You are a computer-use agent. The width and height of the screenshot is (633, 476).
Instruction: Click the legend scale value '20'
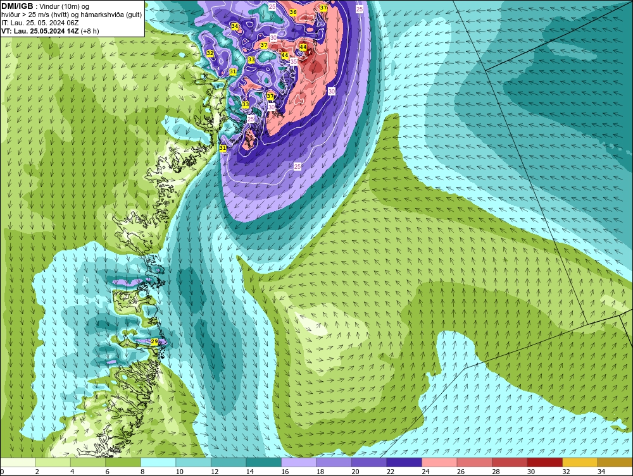pyautogui.click(x=355, y=472)
